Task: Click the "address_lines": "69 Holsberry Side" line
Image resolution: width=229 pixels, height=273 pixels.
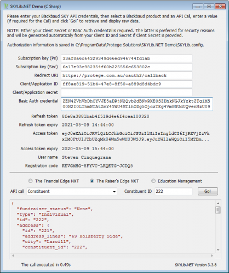Action: [x=72, y=236]
